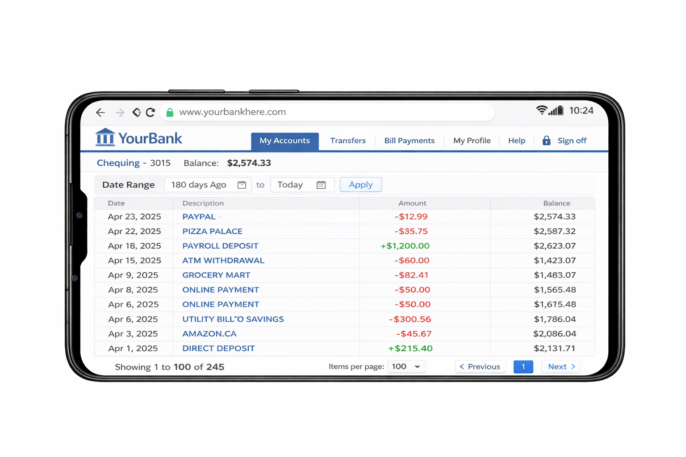Viewport: 686px width, 457px height.
Task: Open the start date calendar picker
Action: (x=241, y=184)
